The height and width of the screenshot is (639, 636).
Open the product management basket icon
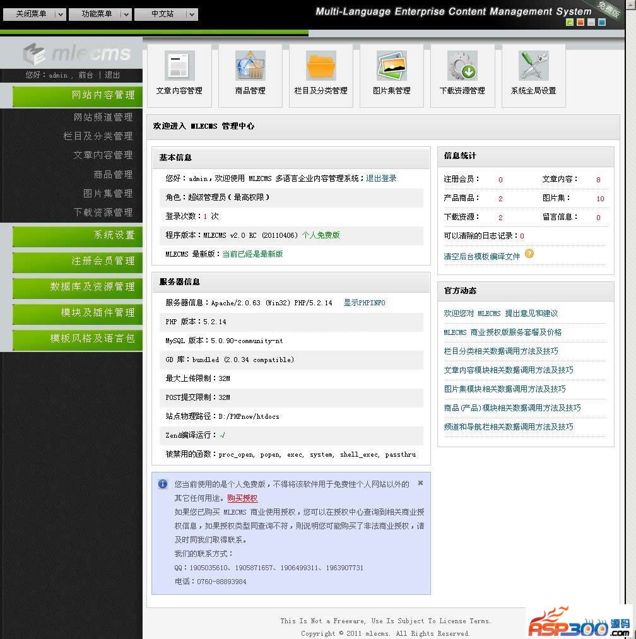(x=250, y=66)
